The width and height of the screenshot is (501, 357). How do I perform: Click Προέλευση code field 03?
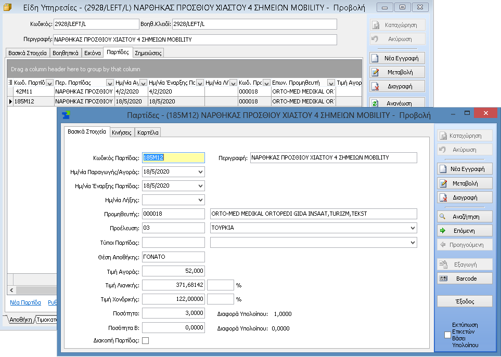coord(173,228)
